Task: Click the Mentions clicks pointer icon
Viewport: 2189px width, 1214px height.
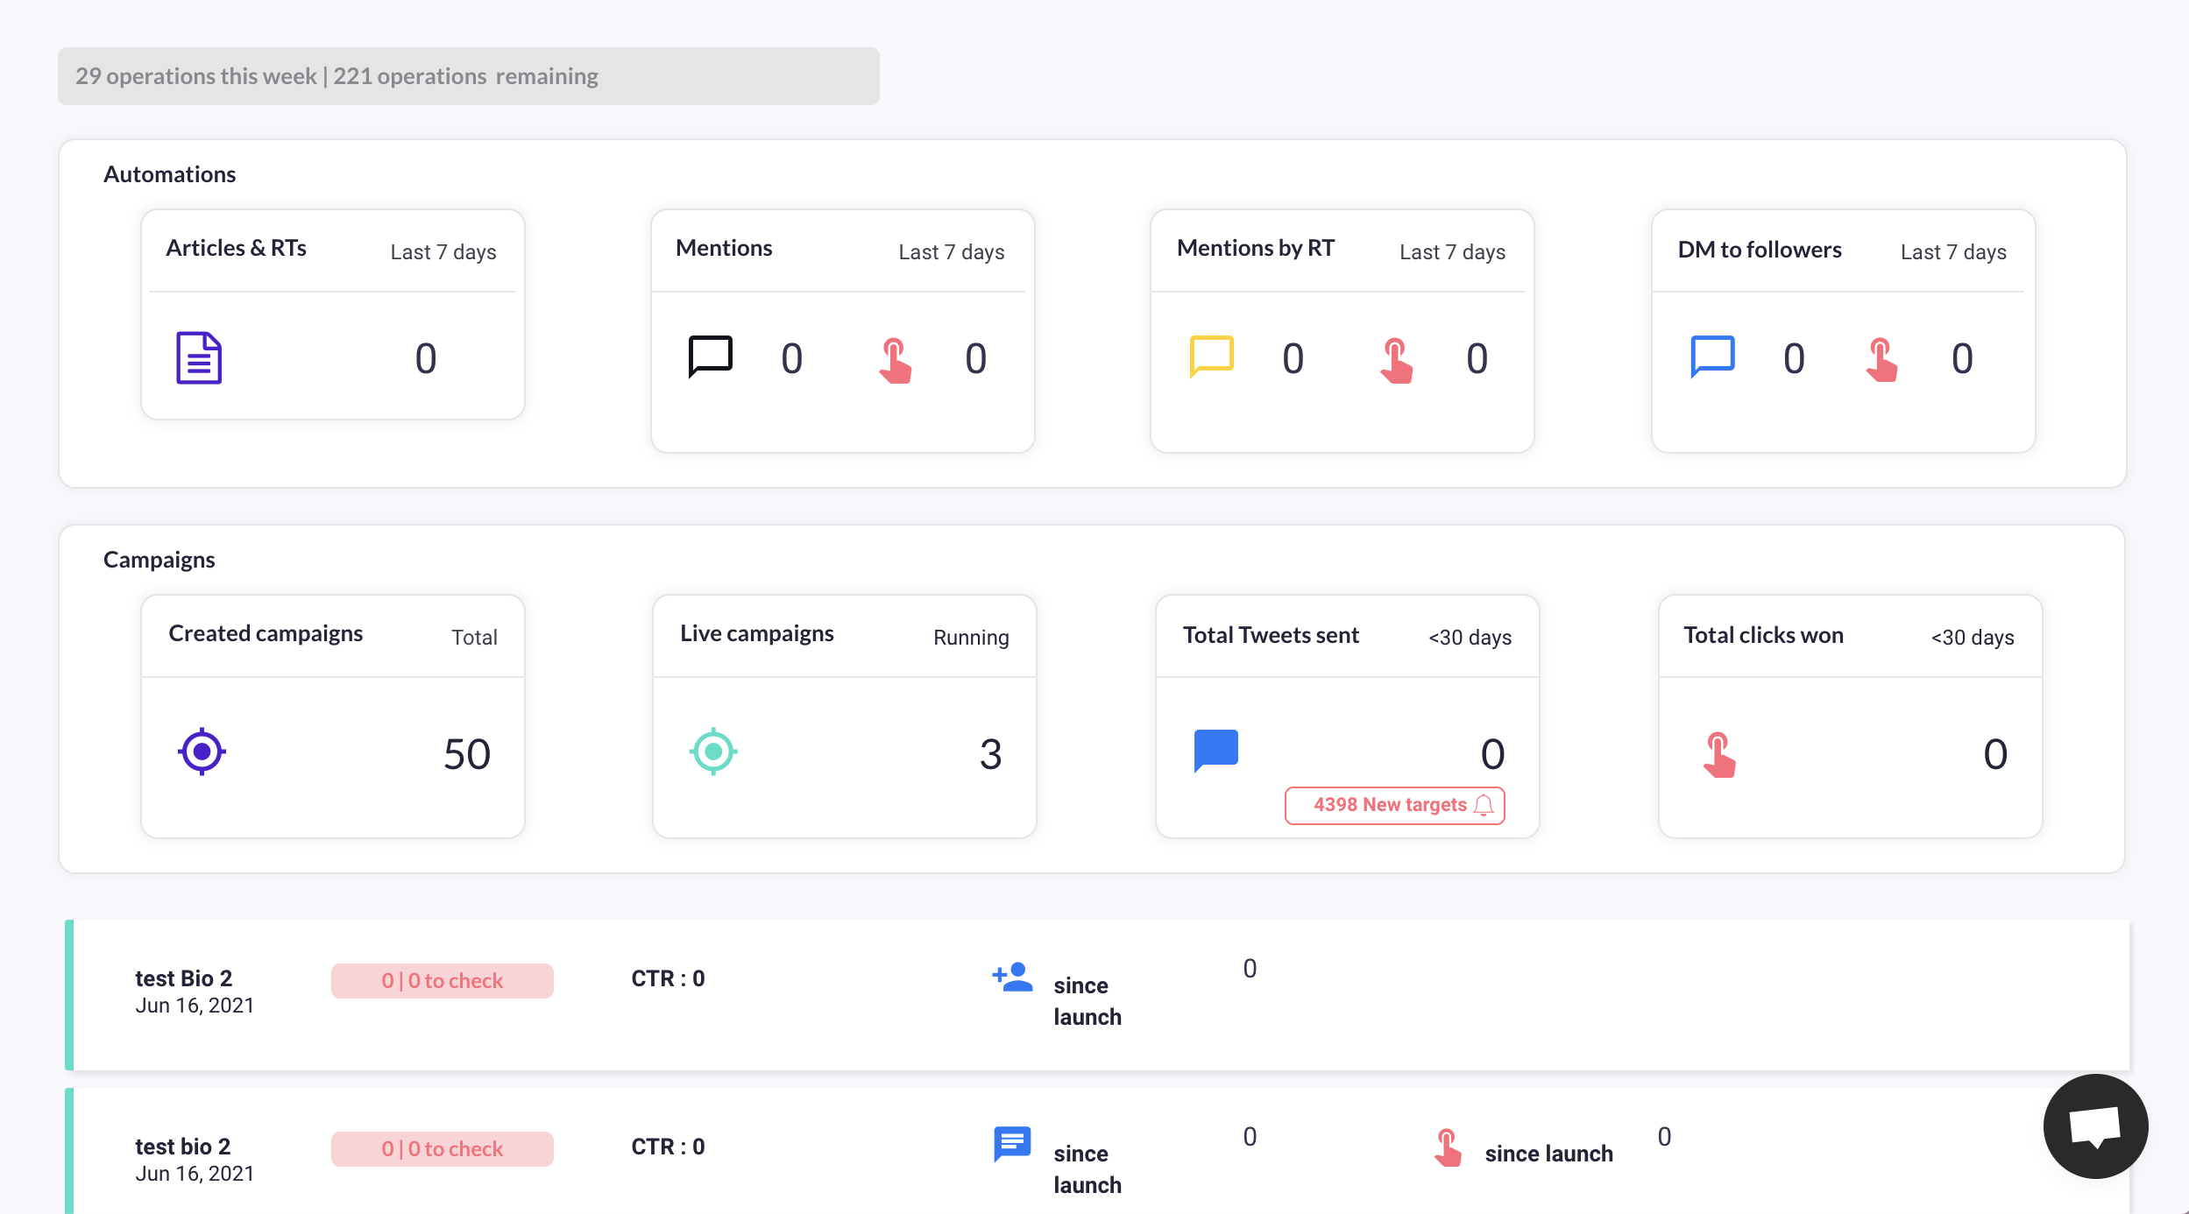Action: coord(895,360)
